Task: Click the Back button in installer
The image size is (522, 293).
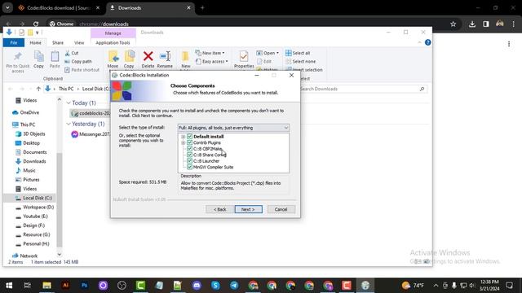Action: pos(219,209)
